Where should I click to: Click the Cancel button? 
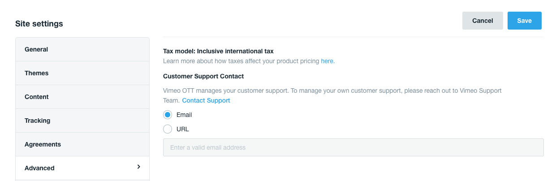(x=482, y=21)
